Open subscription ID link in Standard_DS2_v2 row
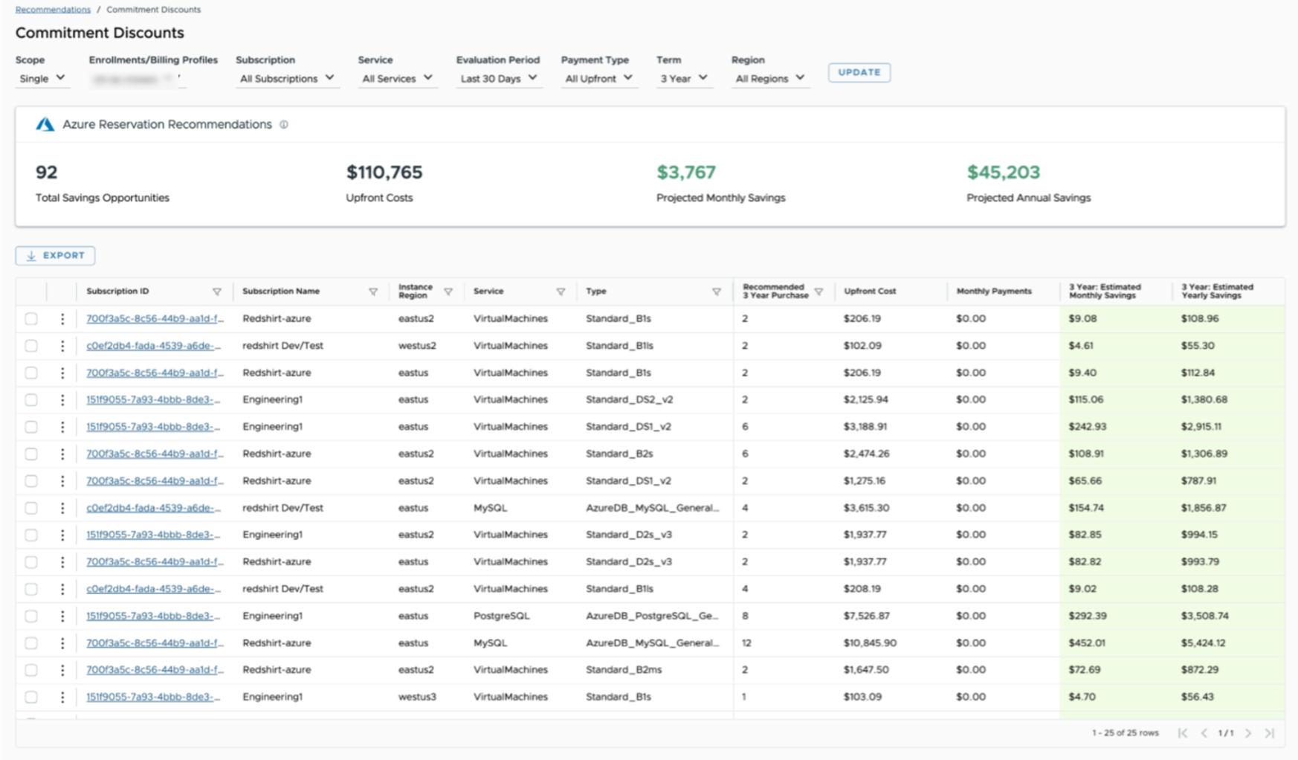1298x760 pixels. [x=153, y=400]
